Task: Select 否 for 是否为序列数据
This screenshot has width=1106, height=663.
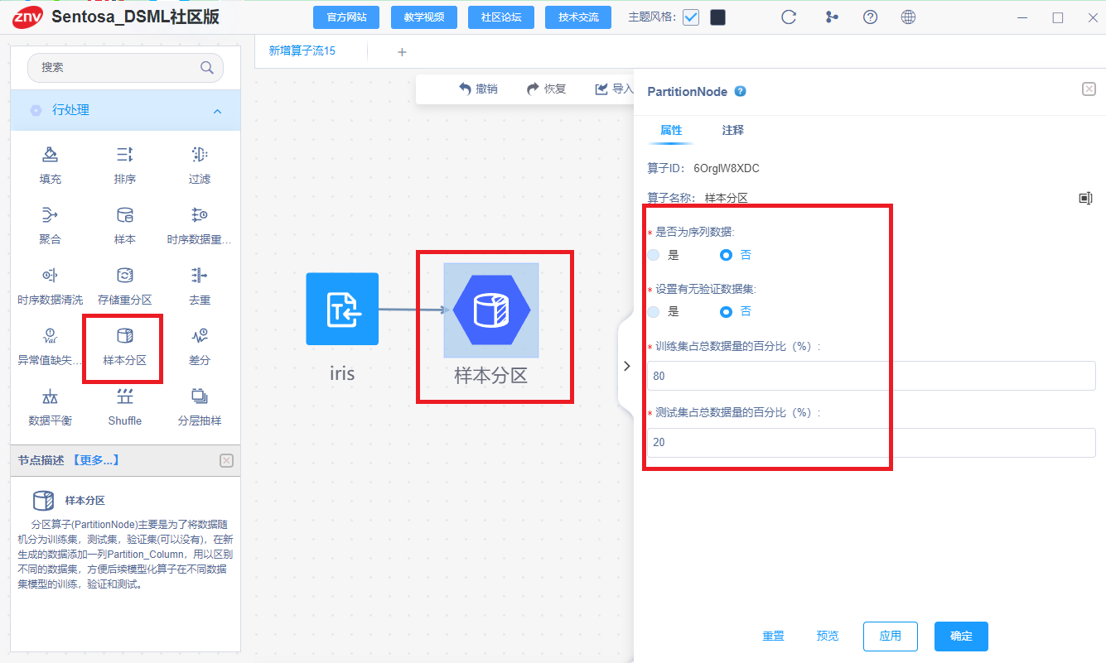Action: point(727,255)
